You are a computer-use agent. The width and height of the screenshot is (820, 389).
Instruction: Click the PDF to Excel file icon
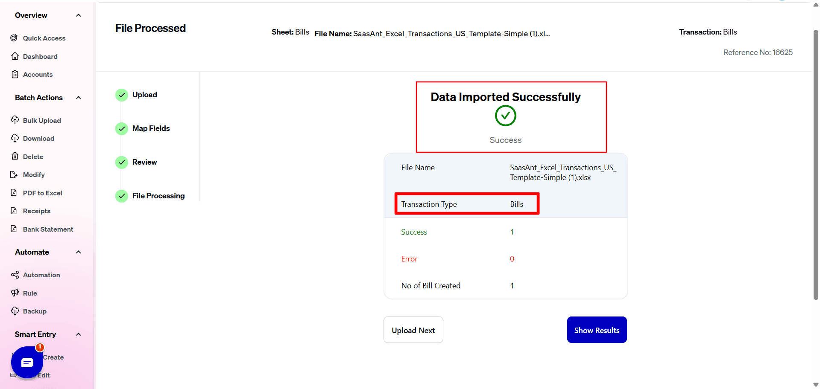[14, 193]
